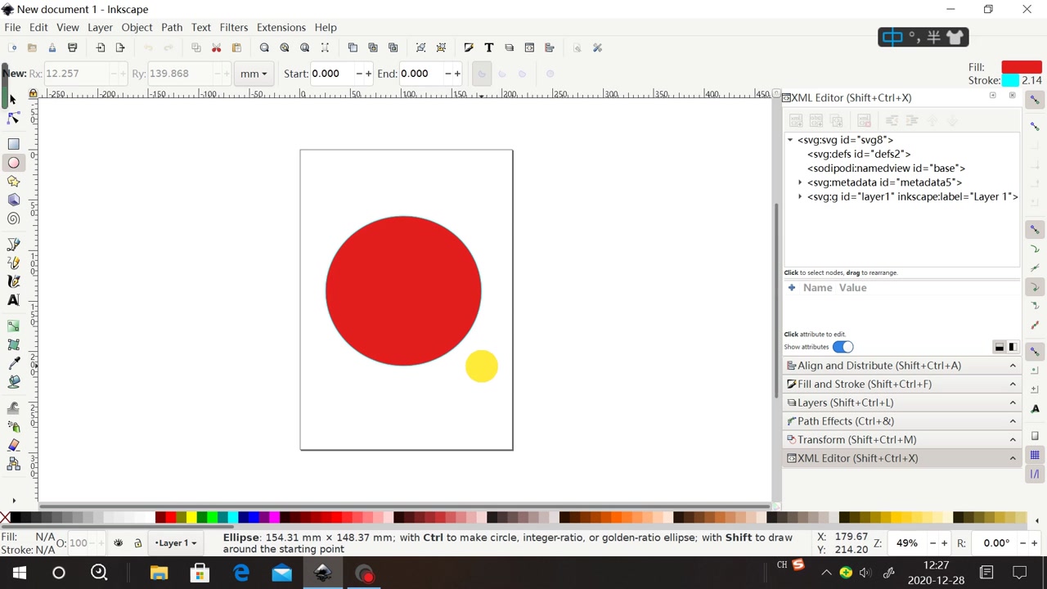Expand Align and Distribute panel arrow

[x=1013, y=366]
